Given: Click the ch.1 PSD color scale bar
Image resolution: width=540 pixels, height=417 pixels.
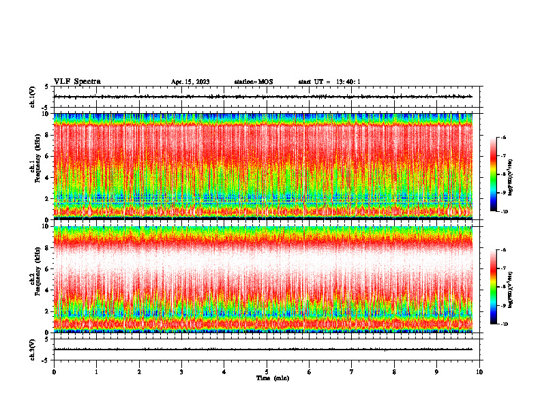Looking at the screenshot, I should tap(493, 174).
